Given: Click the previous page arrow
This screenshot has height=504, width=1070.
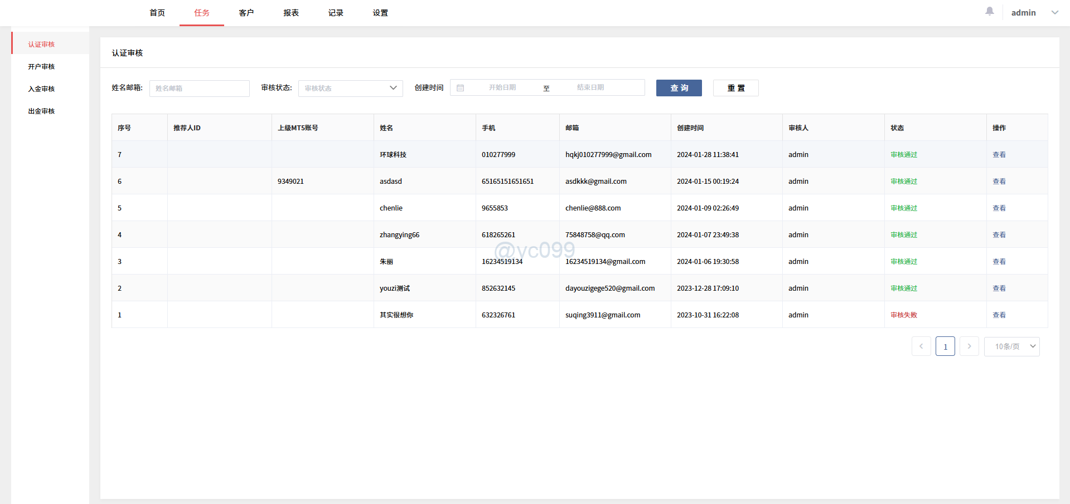Looking at the screenshot, I should pos(921,346).
